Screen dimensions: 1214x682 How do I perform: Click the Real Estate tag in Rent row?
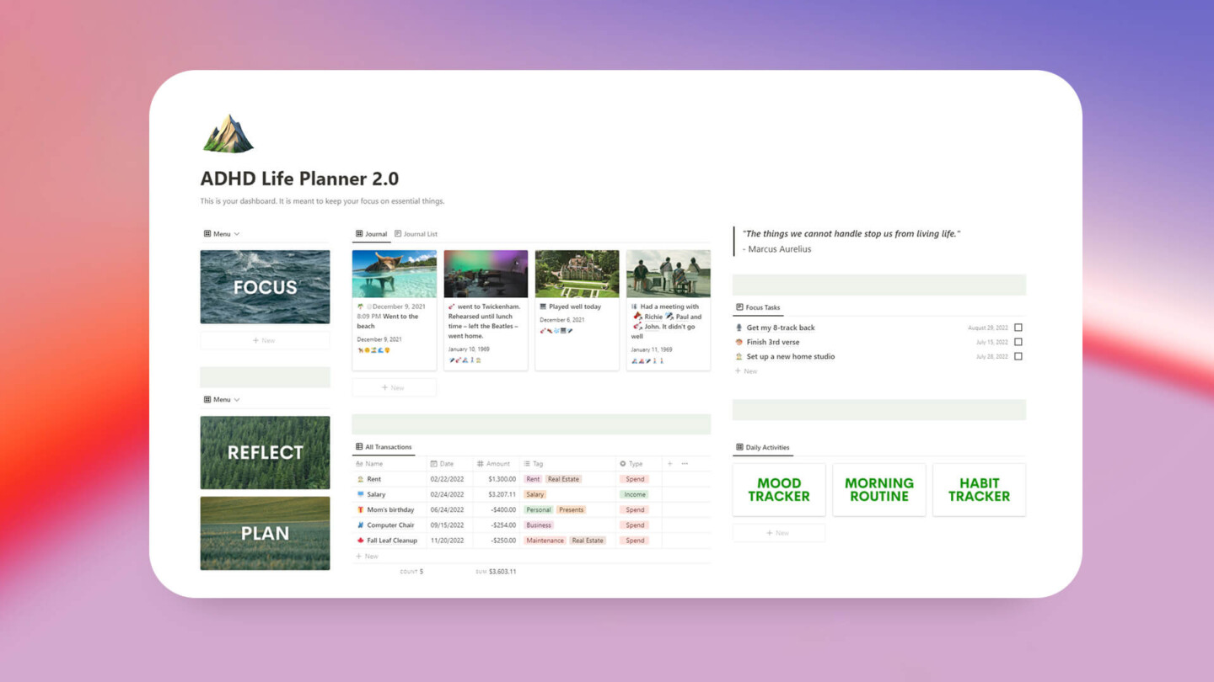tap(563, 479)
